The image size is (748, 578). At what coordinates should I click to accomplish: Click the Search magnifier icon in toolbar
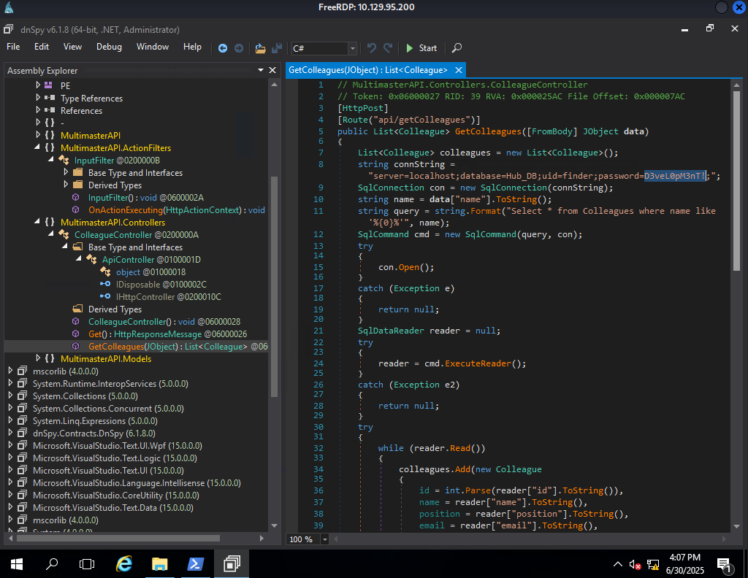457,48
